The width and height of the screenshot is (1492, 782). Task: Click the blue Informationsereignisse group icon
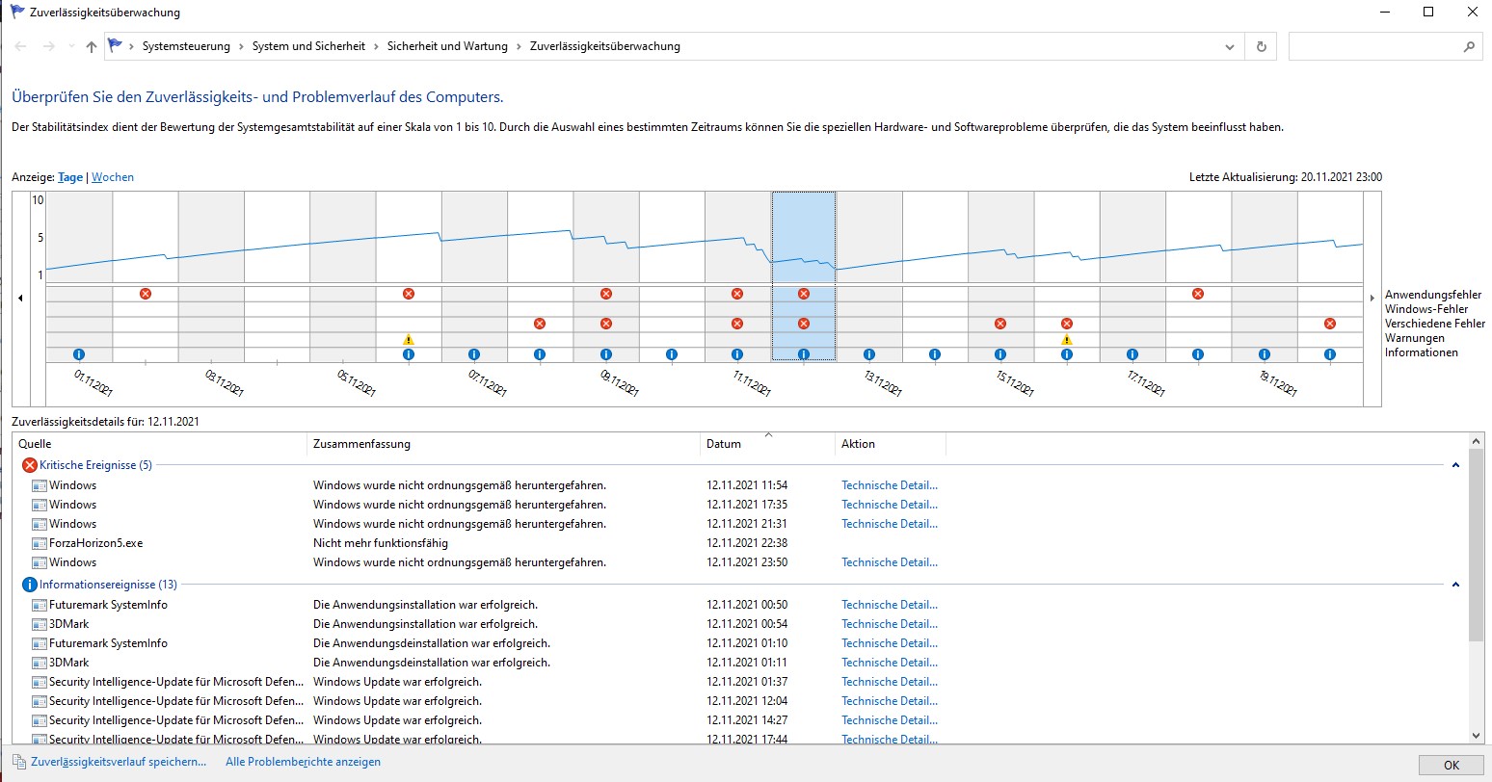click(29, 585)
